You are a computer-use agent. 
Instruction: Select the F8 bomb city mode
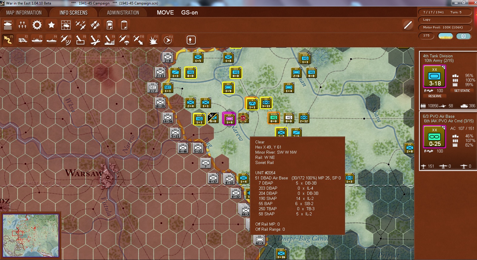109,40
